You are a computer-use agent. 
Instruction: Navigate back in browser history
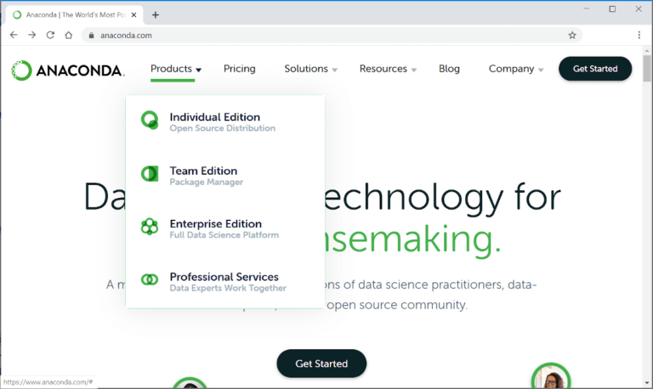pos(13,35)
